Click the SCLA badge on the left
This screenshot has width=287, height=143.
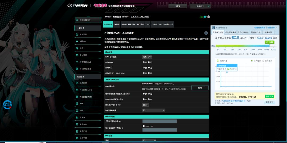pos(7,105)
